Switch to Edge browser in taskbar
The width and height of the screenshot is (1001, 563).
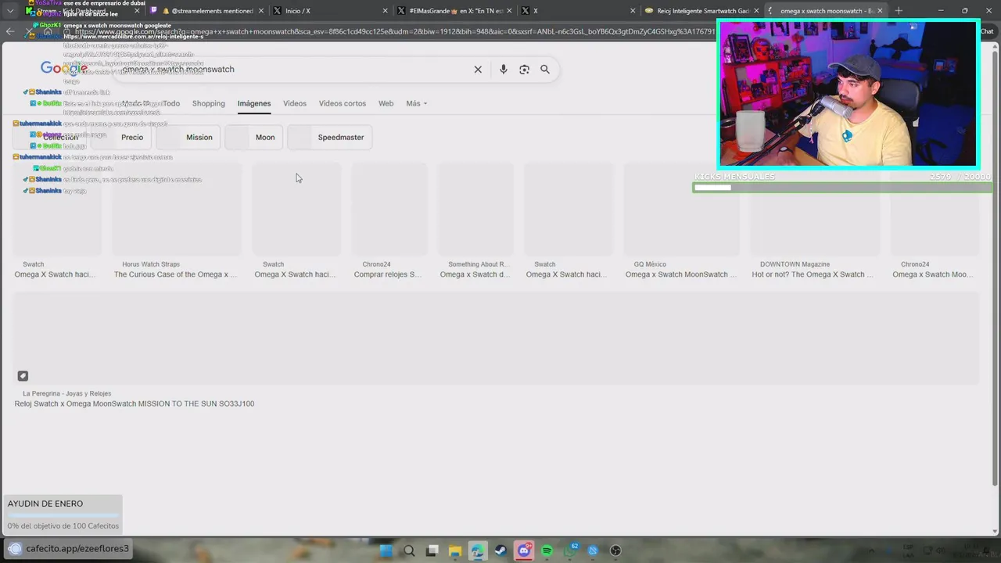click(477, 550)
